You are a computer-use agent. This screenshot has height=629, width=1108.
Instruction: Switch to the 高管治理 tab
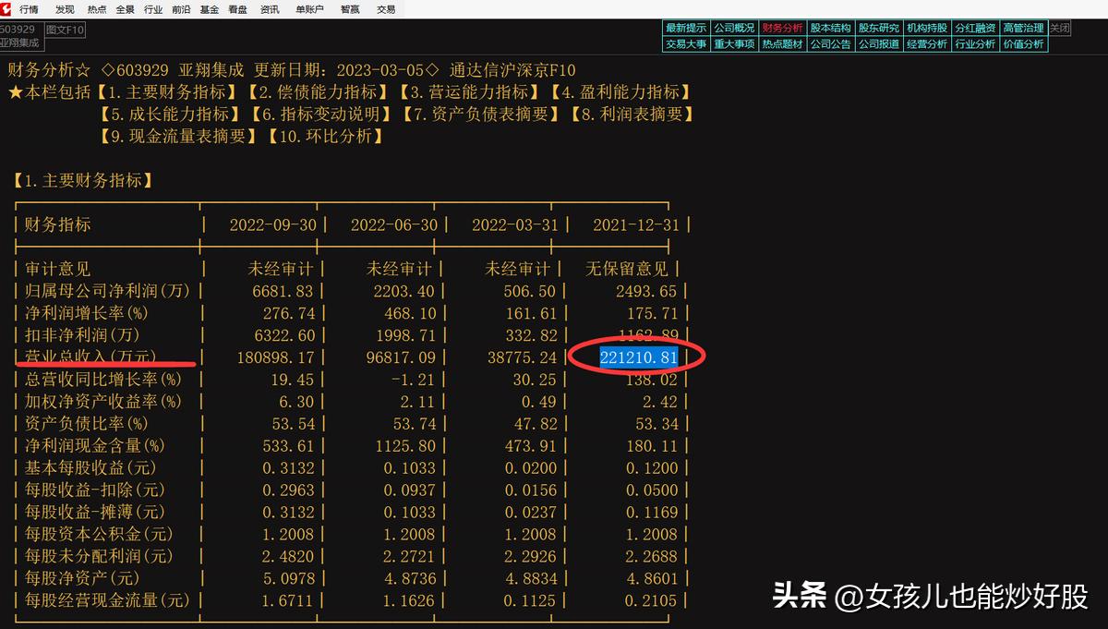click(x=1023, y=29)
